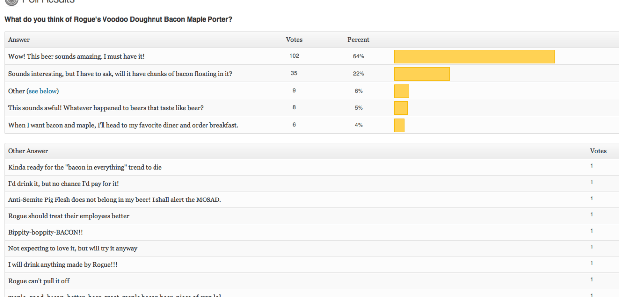Click the "Votes" header in the top table

click(294, 40)
